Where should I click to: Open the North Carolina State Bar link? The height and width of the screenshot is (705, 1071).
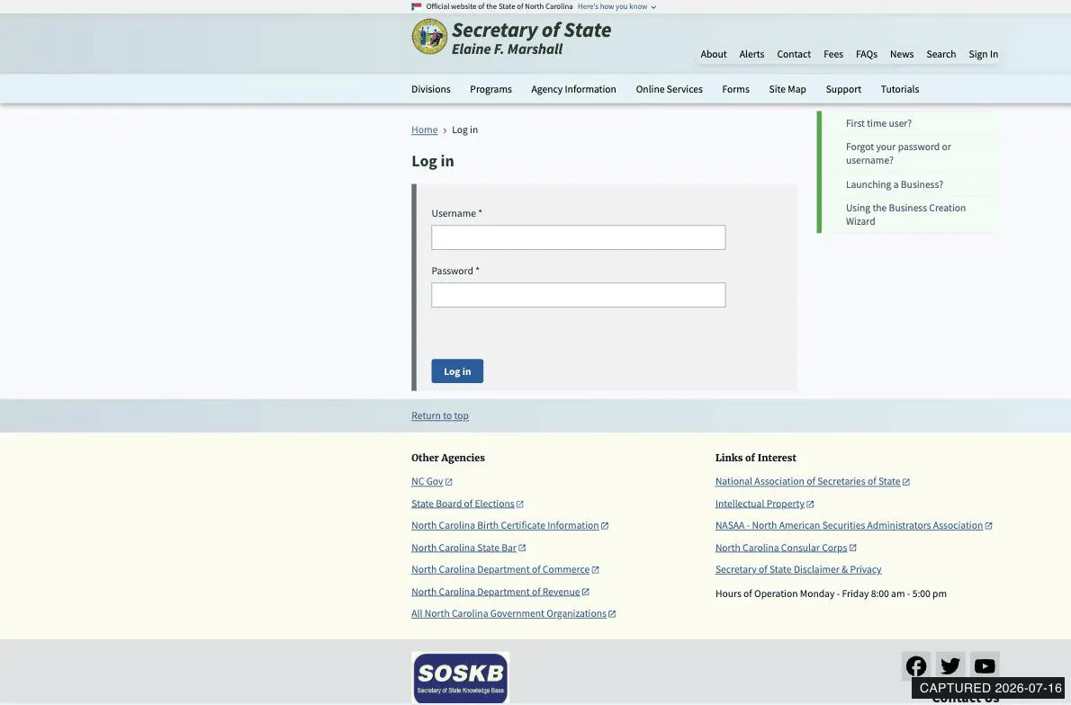pyautogui.click(x=463, y=548)
